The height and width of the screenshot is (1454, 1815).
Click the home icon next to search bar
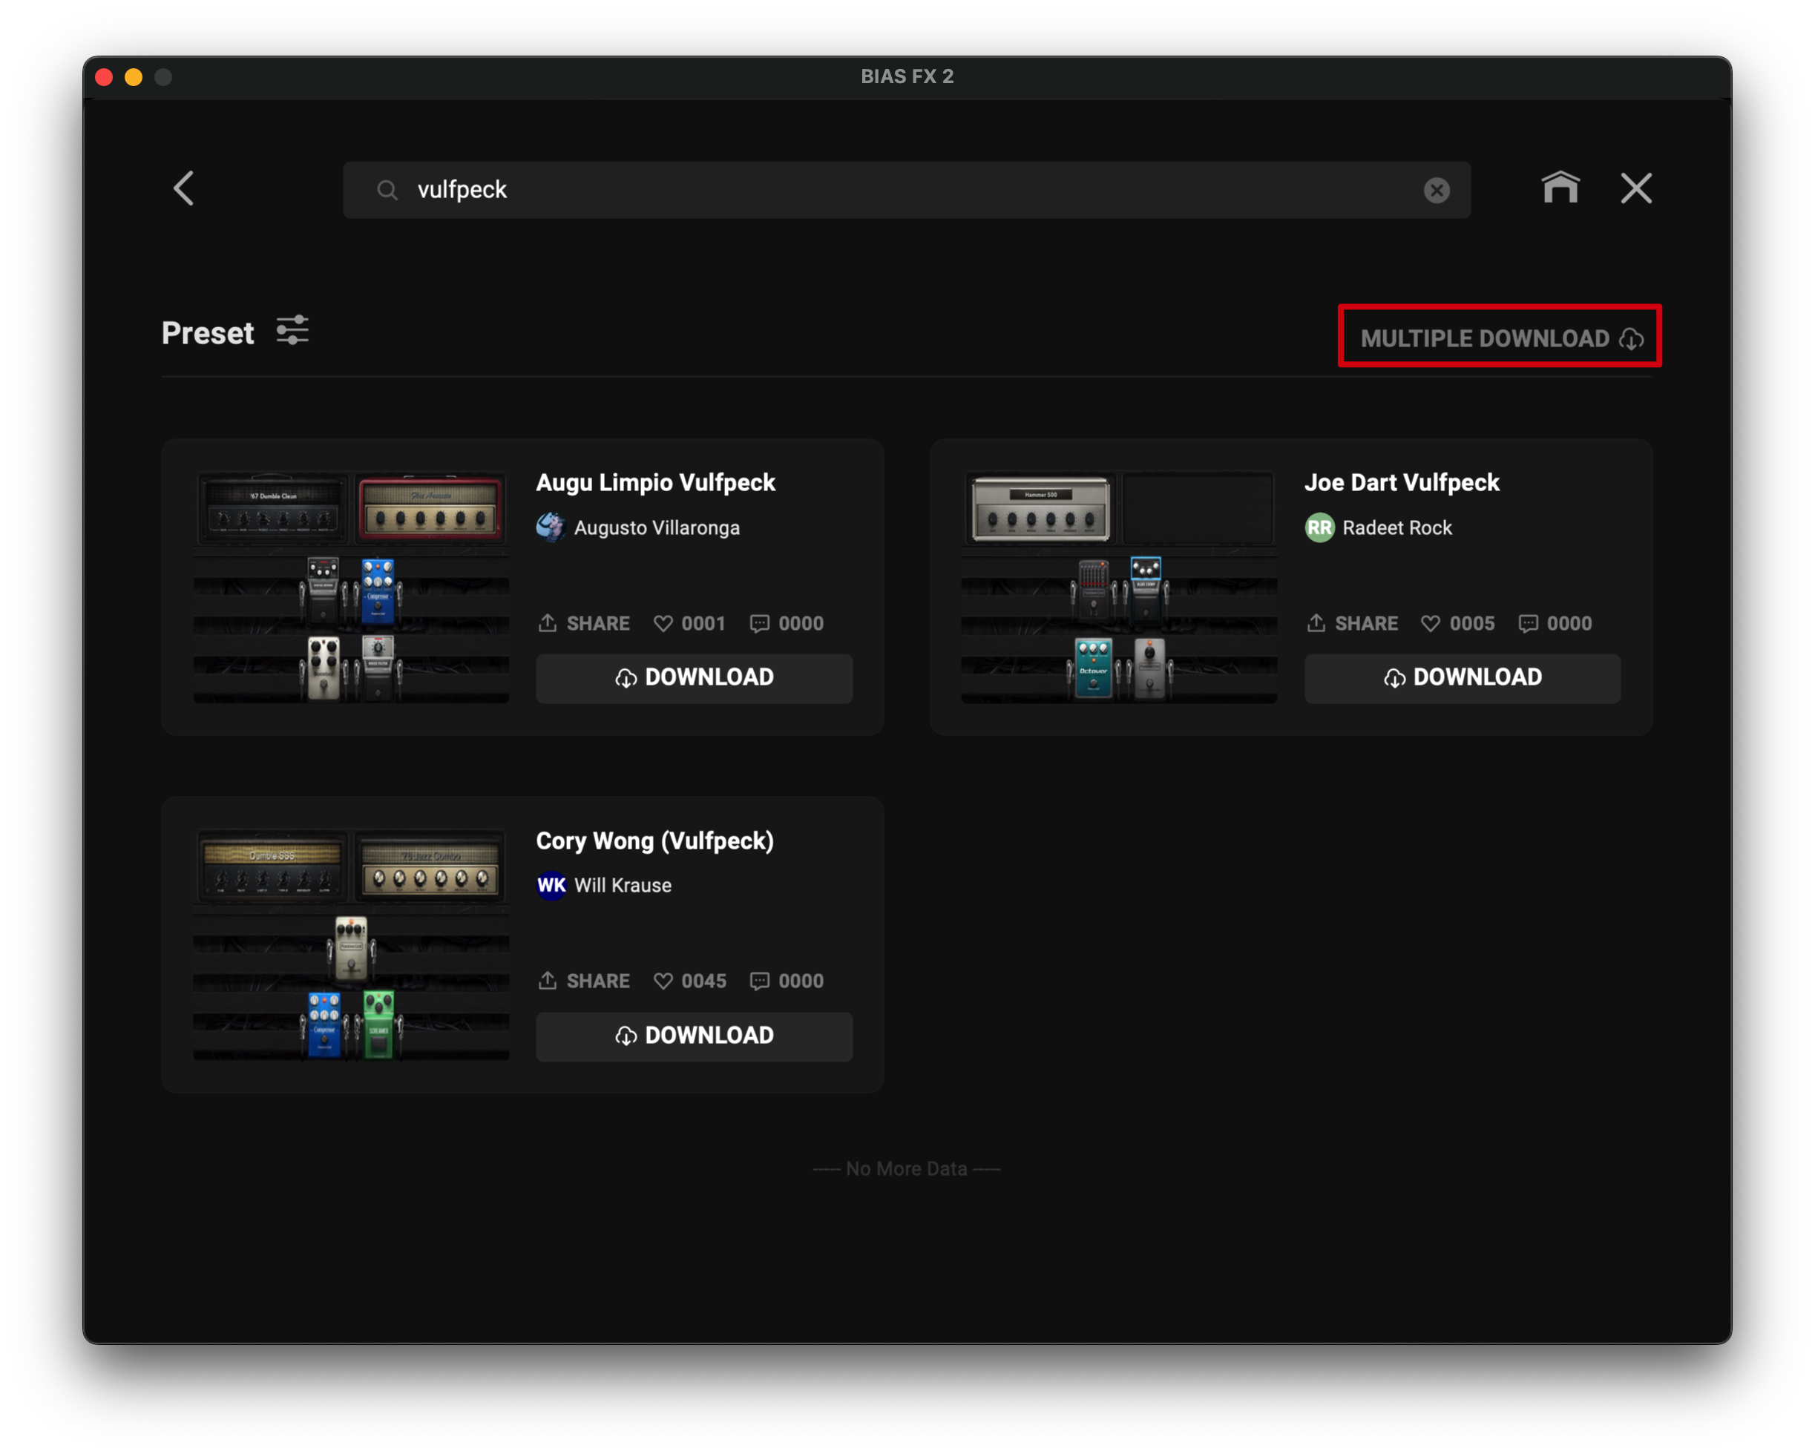click(1560, 188)
